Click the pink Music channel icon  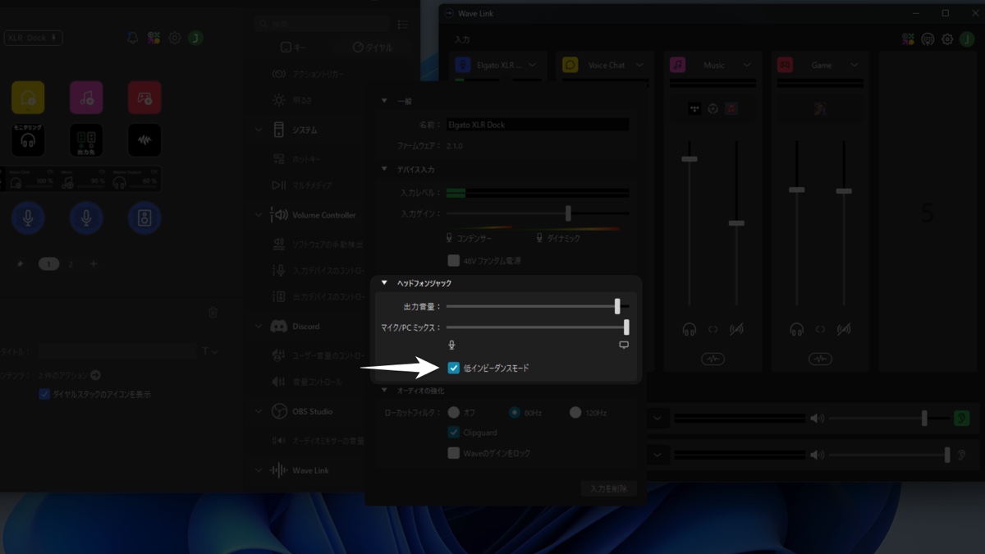click(x=678, y=65)
